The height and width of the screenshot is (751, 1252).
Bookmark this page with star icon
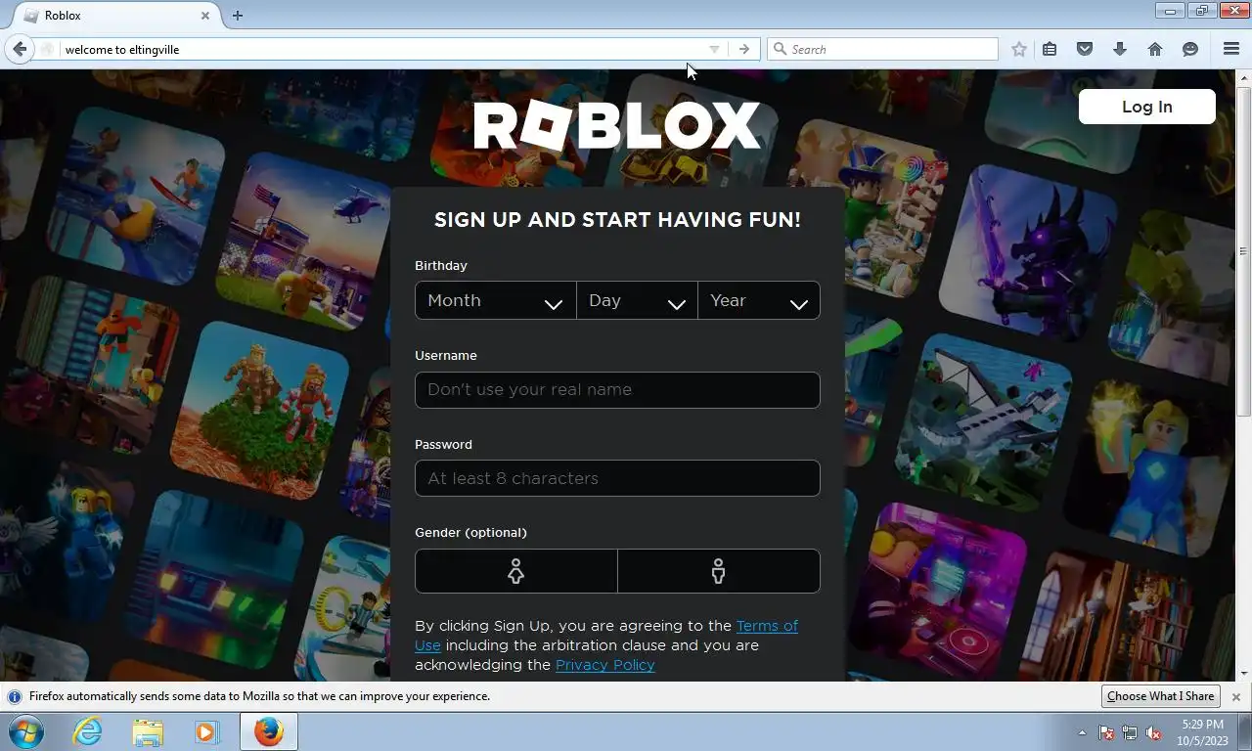coord(1019,49)
